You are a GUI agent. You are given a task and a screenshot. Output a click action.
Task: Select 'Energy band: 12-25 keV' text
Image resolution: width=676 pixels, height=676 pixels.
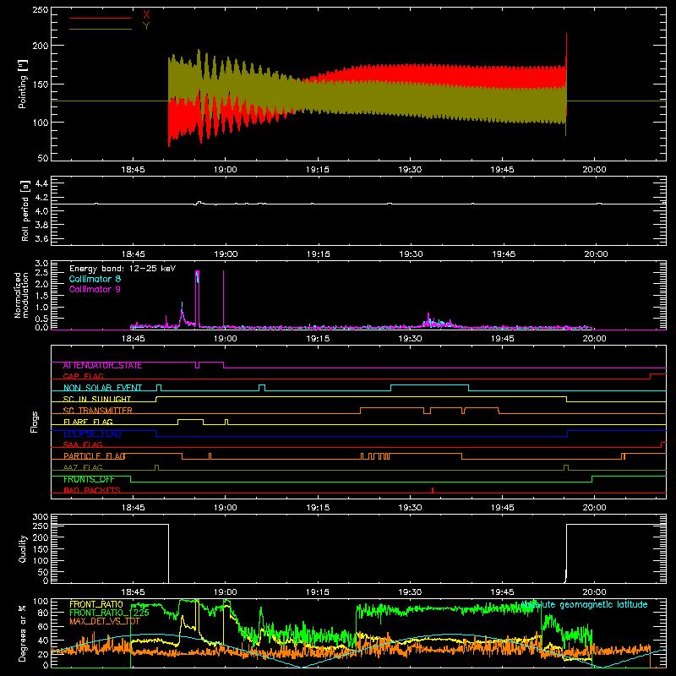coord(123,269)
